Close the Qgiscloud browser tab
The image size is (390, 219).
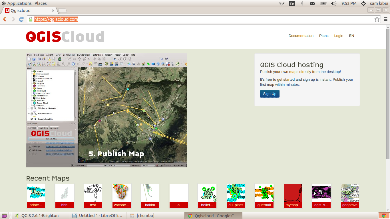click(53, 11)
